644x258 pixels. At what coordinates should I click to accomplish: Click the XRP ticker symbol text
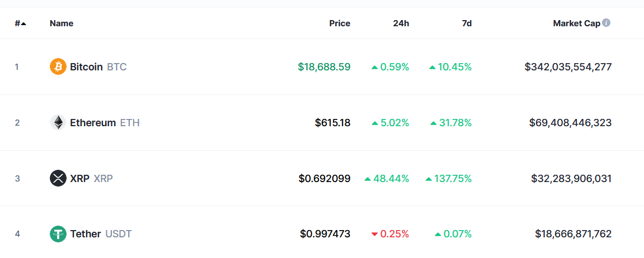click(x=104, y=179)
